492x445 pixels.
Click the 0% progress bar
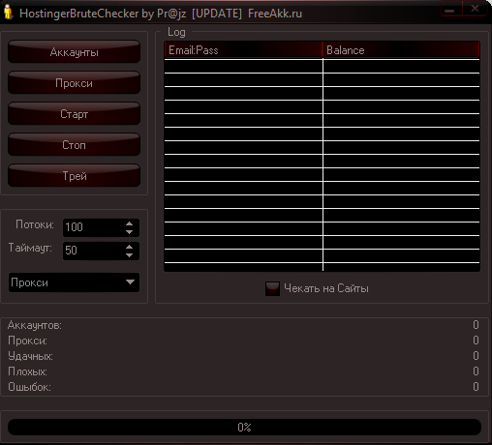[x=244, y=427]
